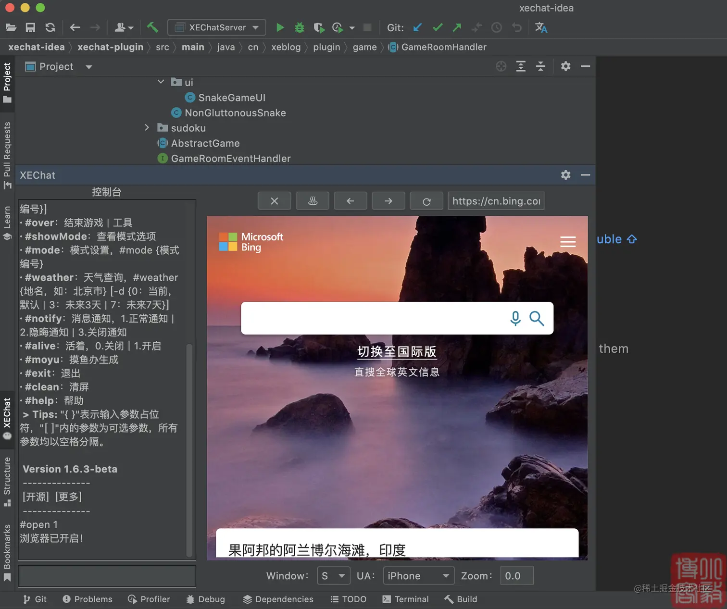Click the Profiler run icon
727x609 pixels.
pos(338,27)
